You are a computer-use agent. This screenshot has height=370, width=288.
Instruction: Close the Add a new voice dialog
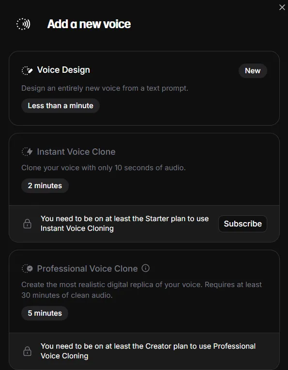(x=282, y=7)
